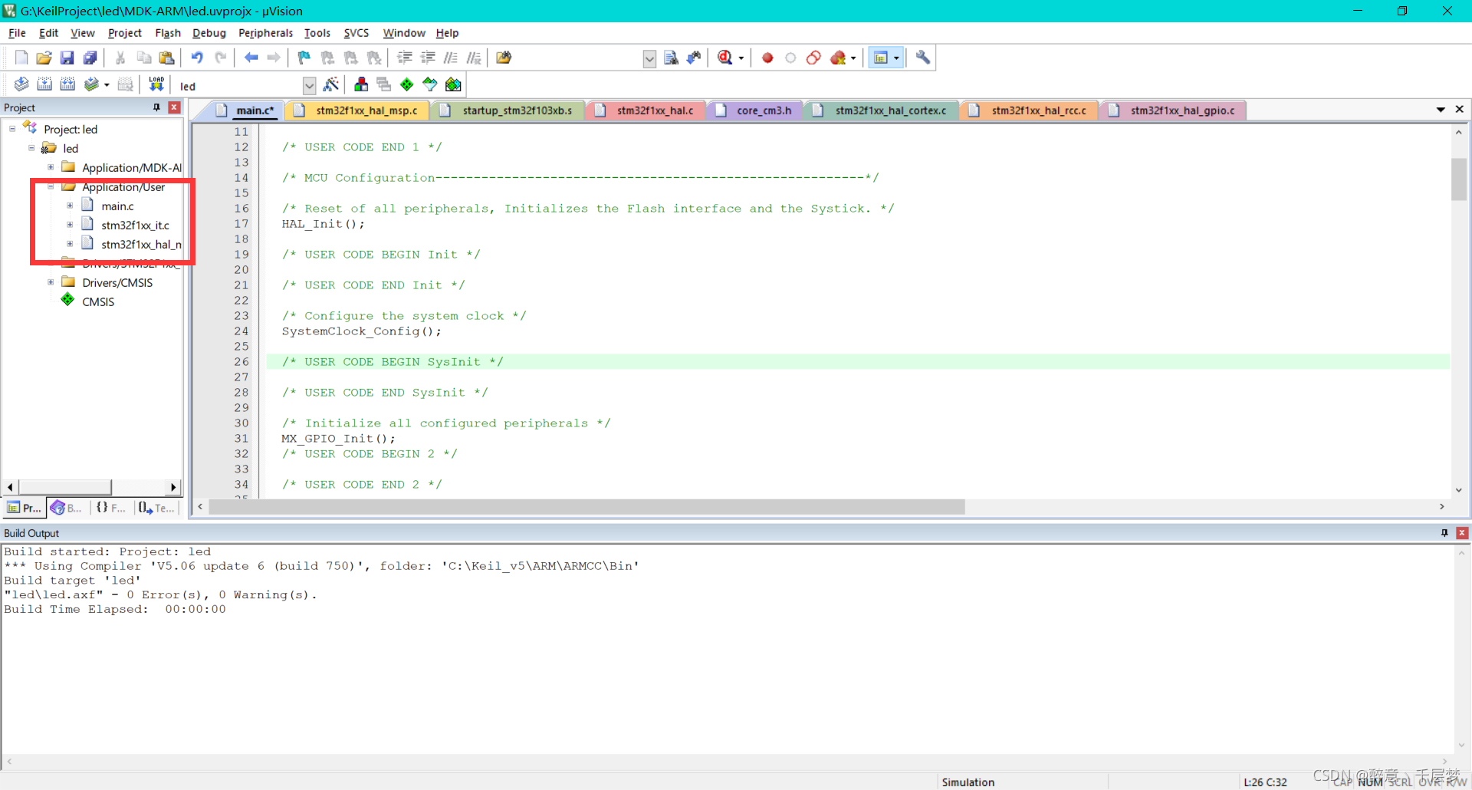Open the editor tab list dropdown arrow
Image resolution: width=1472 pixels, height=790 pixels.
tap(1441, 110)
